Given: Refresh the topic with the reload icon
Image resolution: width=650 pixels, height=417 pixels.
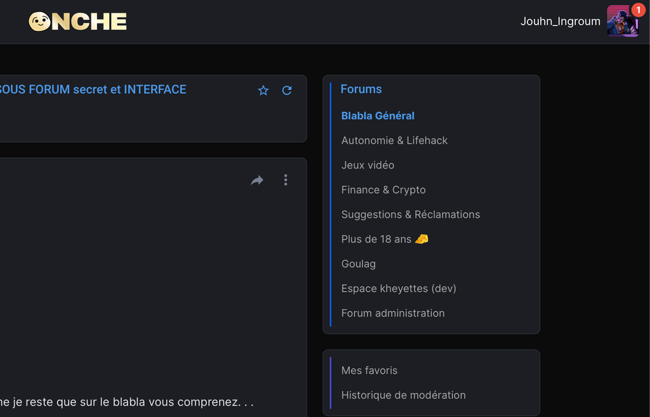Looking at the screenshot, I should [x=287, y=90].
